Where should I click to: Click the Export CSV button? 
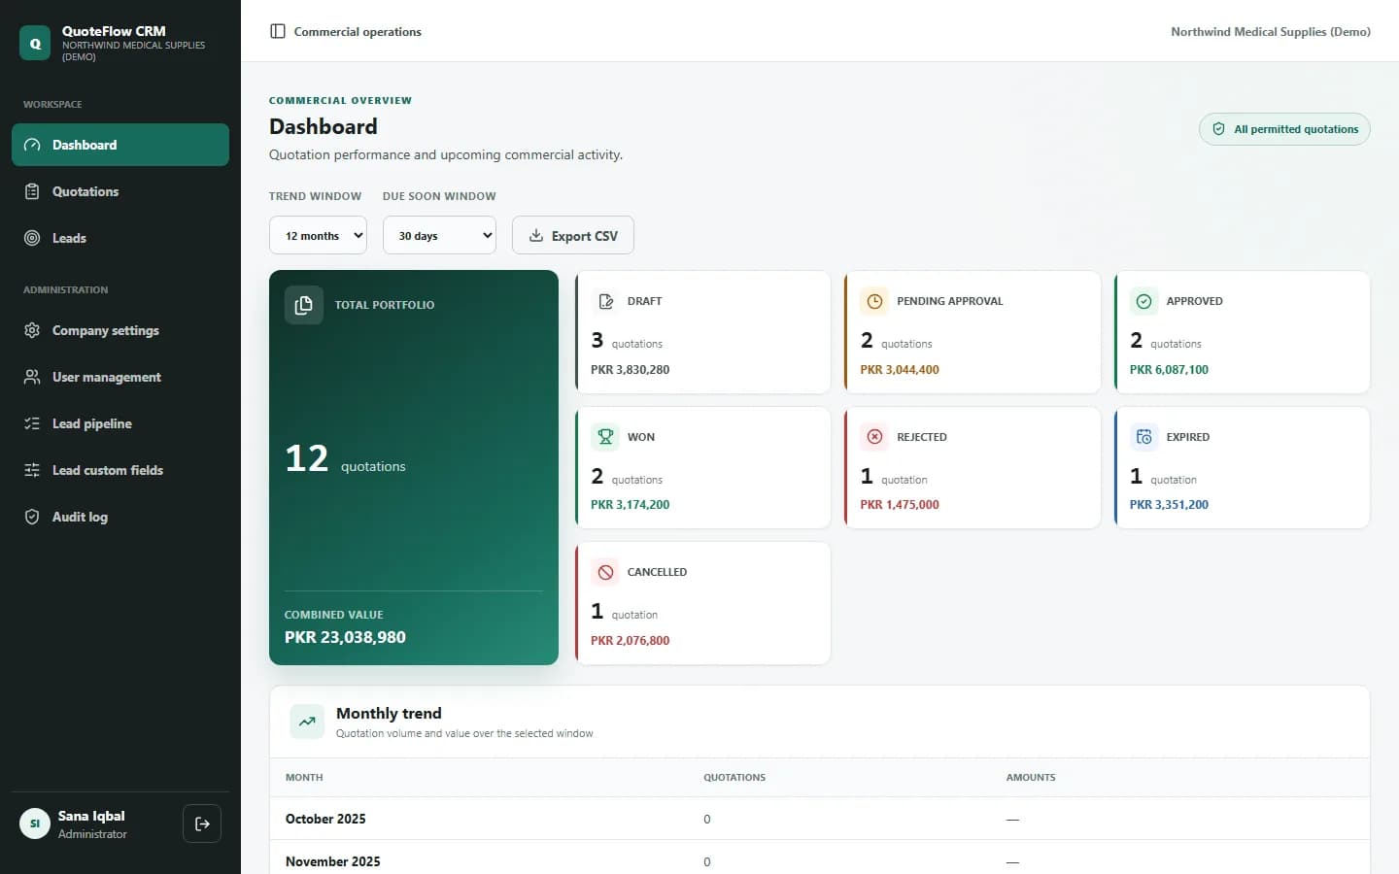pyautogui.click(x=573, y=235)
